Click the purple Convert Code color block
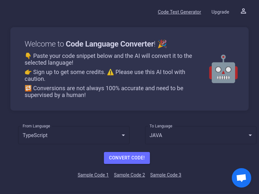This screenshot has width=259, height=194. (x=127, y=158)
